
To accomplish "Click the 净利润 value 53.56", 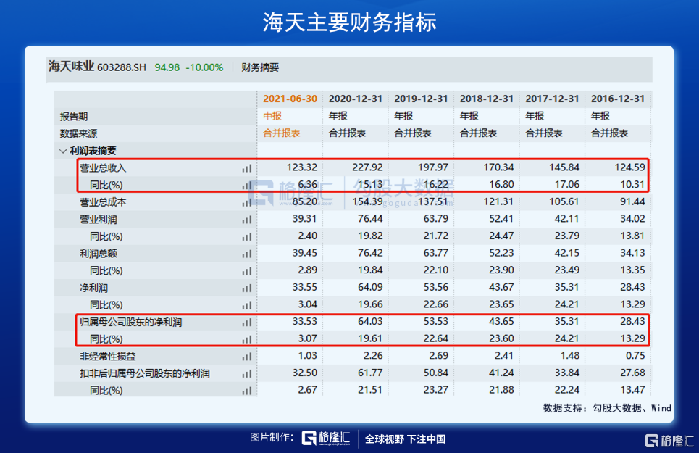I will click(x=436, y=287).
